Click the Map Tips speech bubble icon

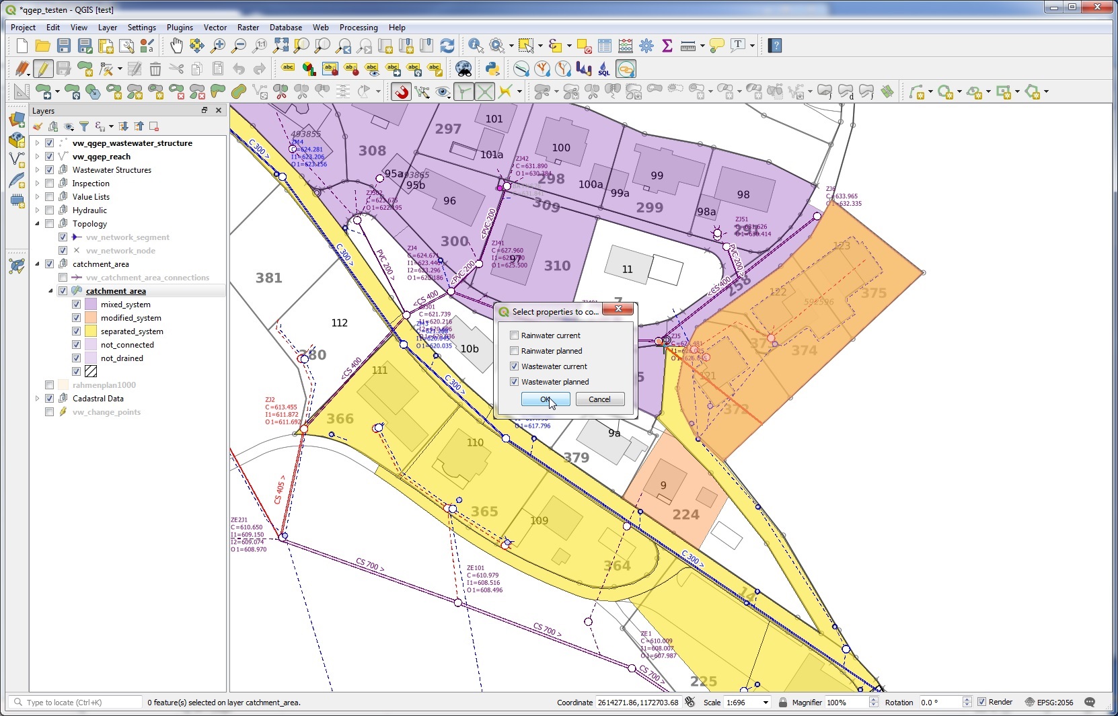coord(717,46)
